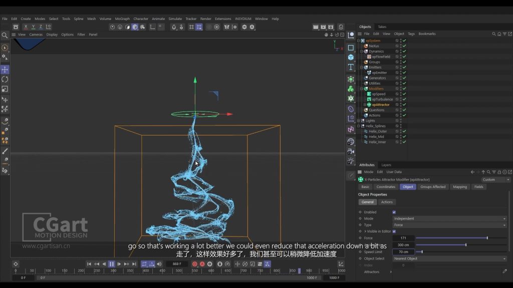Open the Mapping tab
Image resolution: width=513 pixels, height=288 pixels.
coord(460,187)
